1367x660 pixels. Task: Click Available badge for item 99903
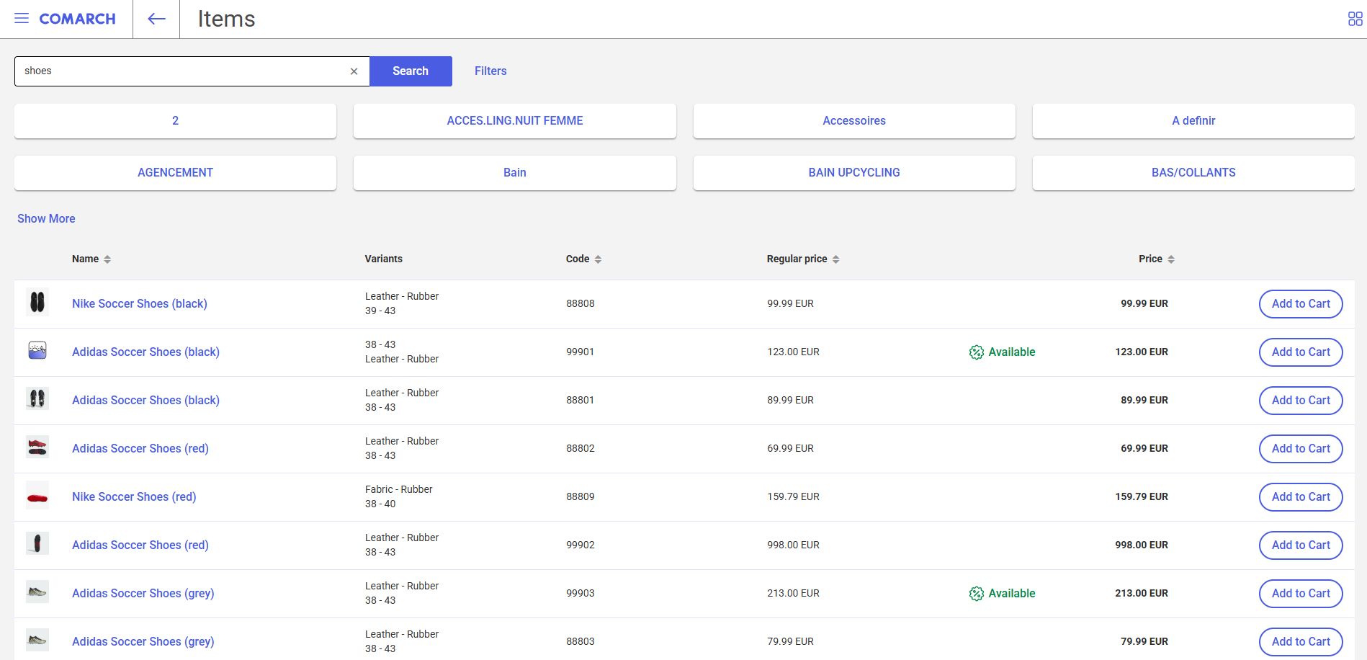pyautogui.click(x=1002, y=593)
